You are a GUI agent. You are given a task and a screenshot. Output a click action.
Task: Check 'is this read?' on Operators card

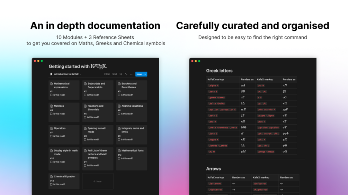(51, 136)
